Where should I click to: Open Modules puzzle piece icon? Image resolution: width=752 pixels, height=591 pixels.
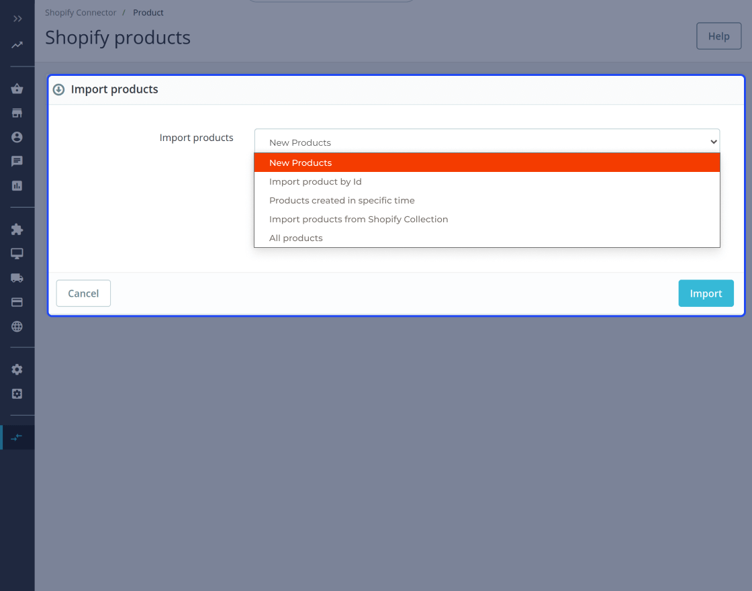pyautogui.click(x=17, y=229)
